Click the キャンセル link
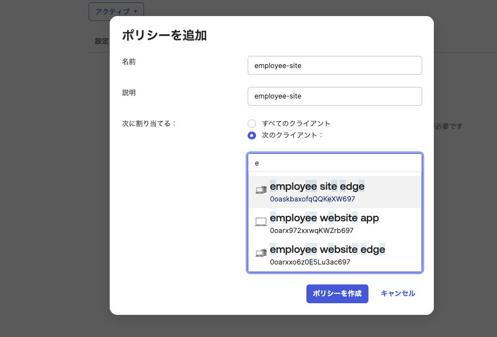Image resolution: width=497 pixels, height=337 pixels. (x=397, y=294)
